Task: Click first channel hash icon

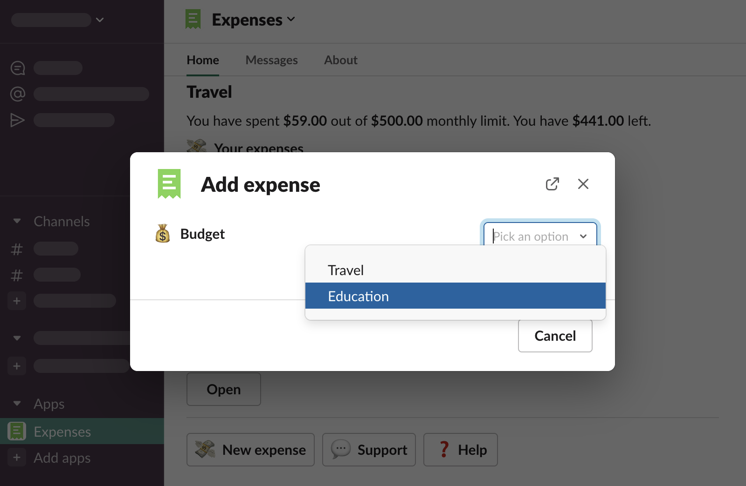Action: pyautogui.click(x=17, y=249)
